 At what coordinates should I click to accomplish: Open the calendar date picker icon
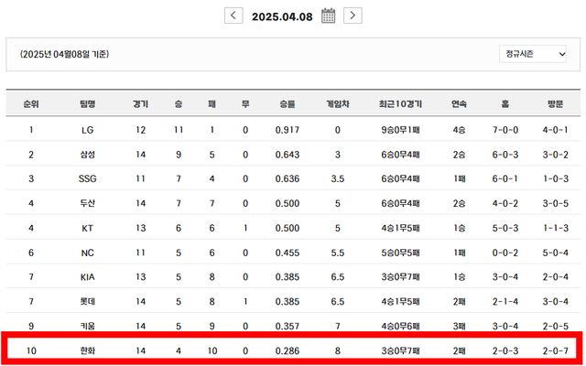click(x=329, y=15)
